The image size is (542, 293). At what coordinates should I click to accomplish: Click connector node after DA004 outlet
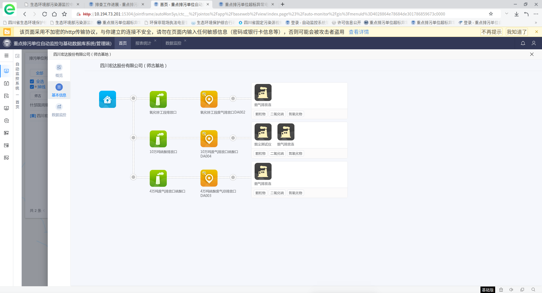(x=233, y=138)
